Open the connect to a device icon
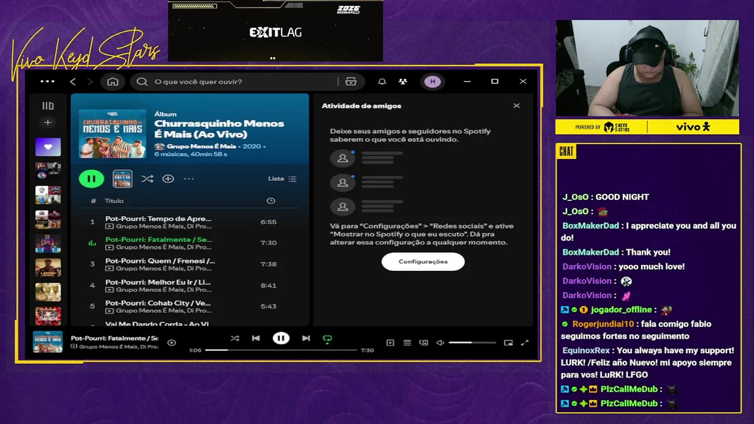 point(424,342)
